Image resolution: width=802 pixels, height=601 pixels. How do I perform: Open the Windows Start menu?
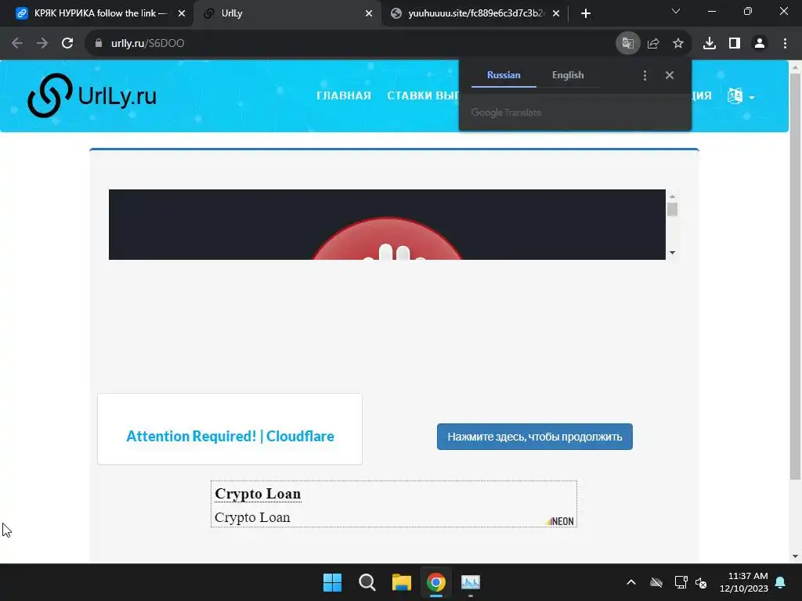click(332, 582)
